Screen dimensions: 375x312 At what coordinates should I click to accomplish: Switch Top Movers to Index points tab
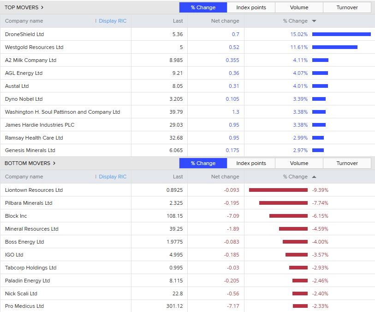pos(251,7)
